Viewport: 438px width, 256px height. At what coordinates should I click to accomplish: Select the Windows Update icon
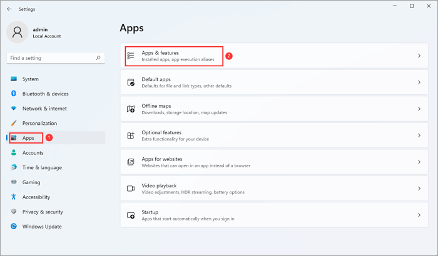tap(14, 226)
